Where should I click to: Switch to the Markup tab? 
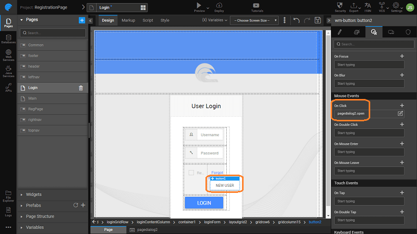click(x=128, y=20)
